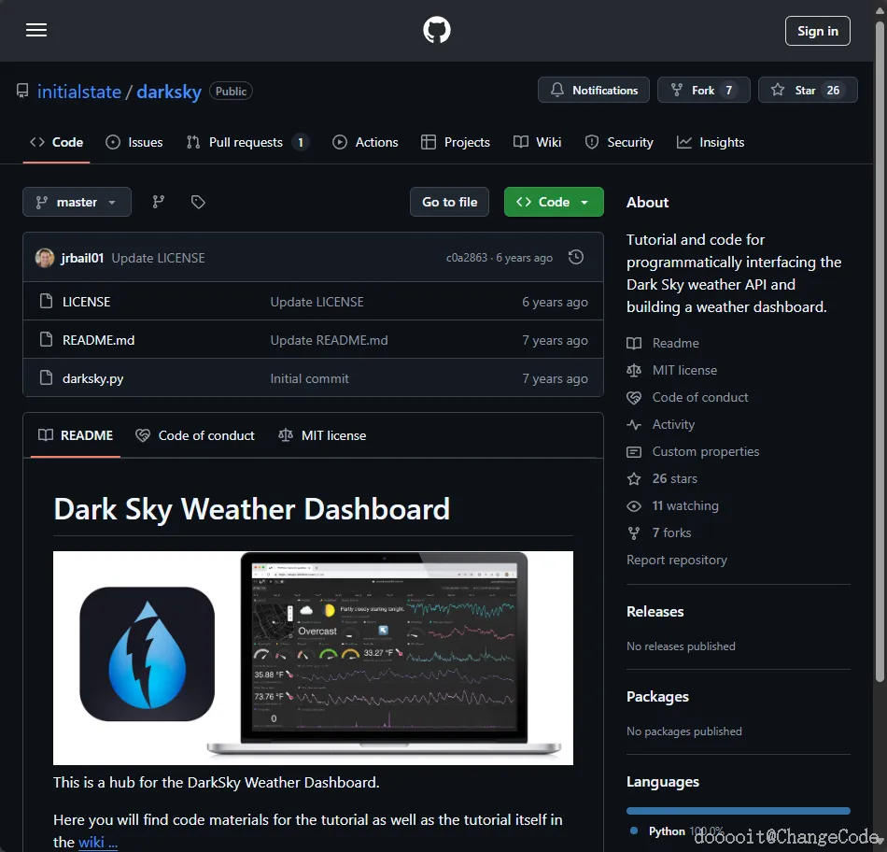Click the star icon beside 26 stars

pos(634,479)
